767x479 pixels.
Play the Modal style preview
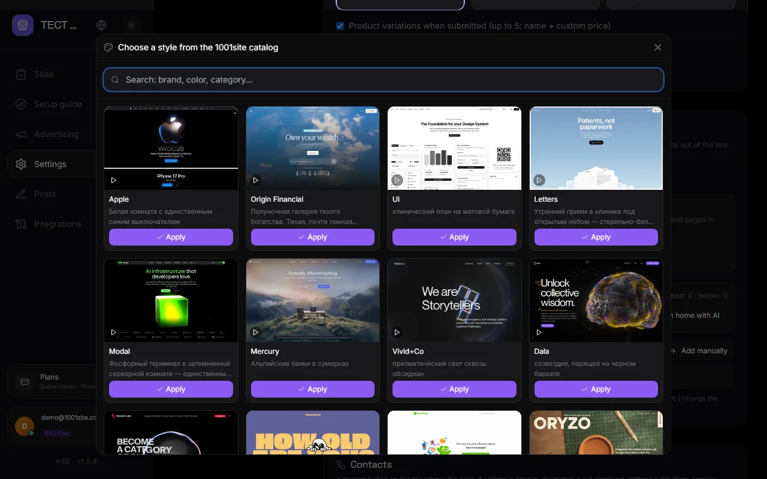(114, 332)
